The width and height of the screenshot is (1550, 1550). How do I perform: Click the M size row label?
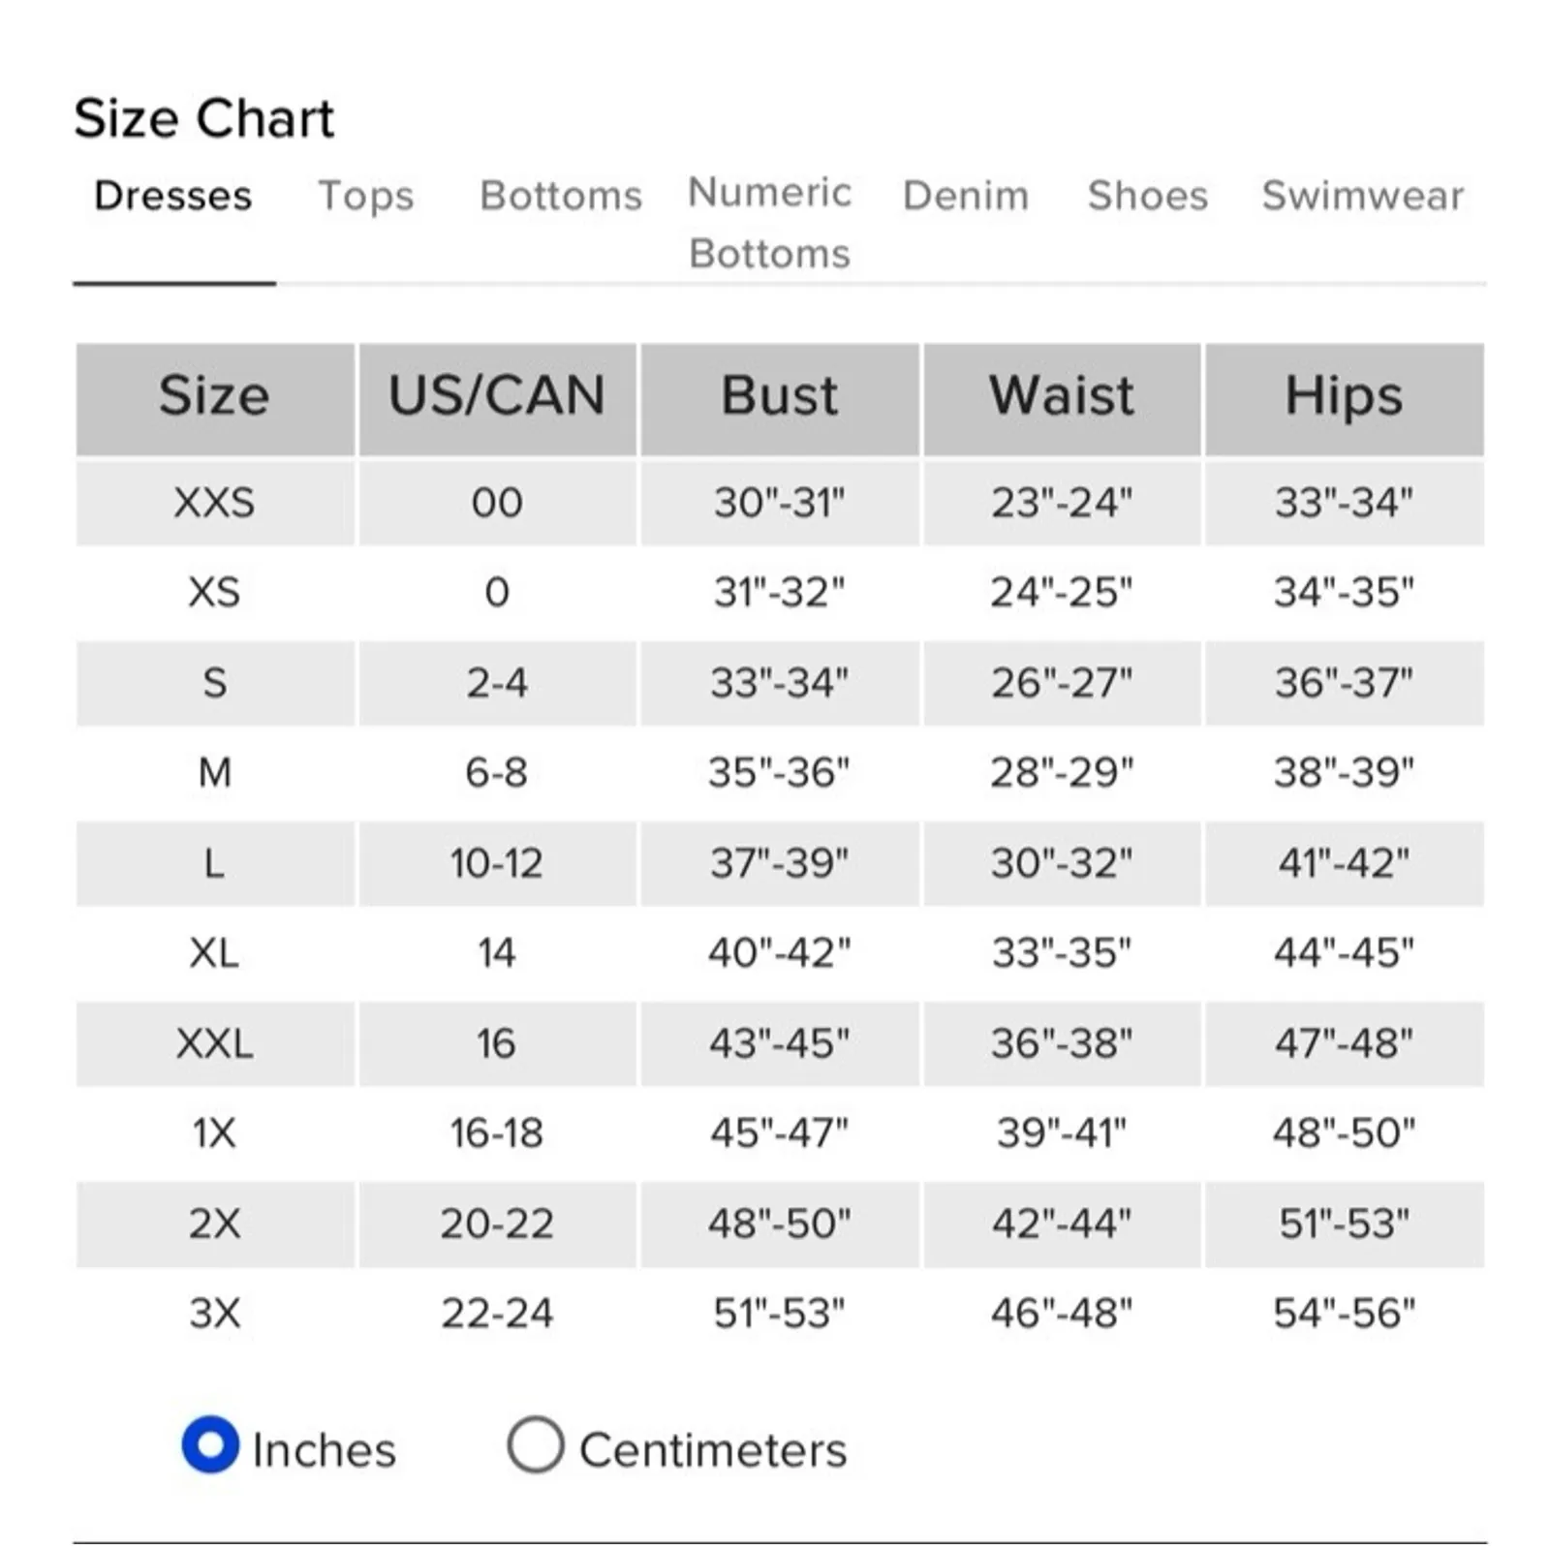pyautogui.click(x=214, y=773)
